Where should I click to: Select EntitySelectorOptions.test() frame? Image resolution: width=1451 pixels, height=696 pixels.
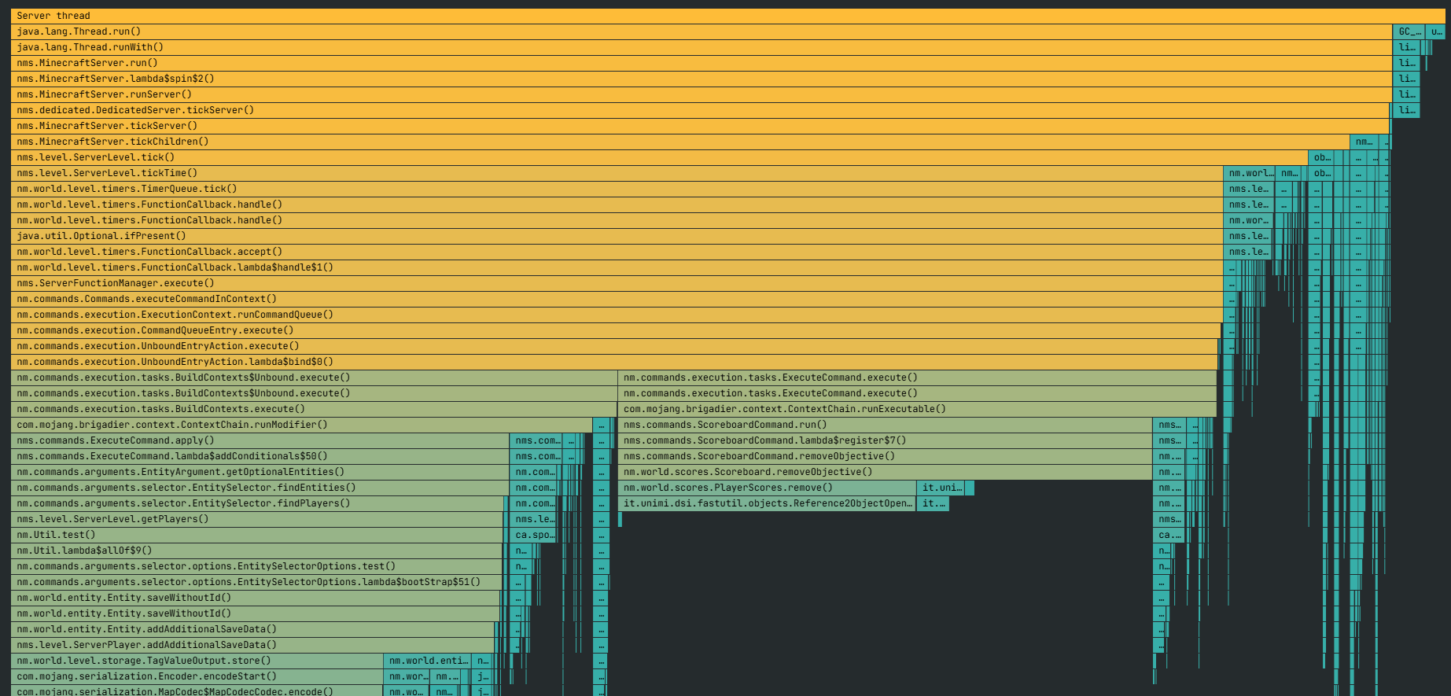(256, 566)
